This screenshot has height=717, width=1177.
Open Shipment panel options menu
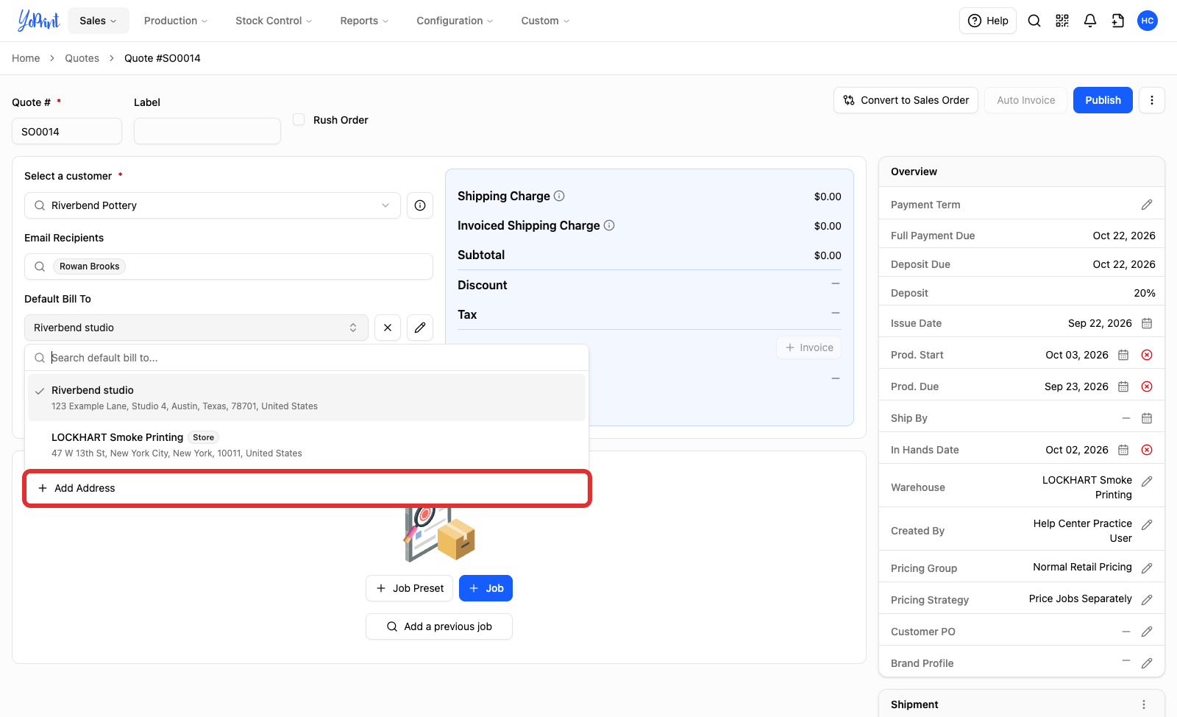(x=1144, y=704)
